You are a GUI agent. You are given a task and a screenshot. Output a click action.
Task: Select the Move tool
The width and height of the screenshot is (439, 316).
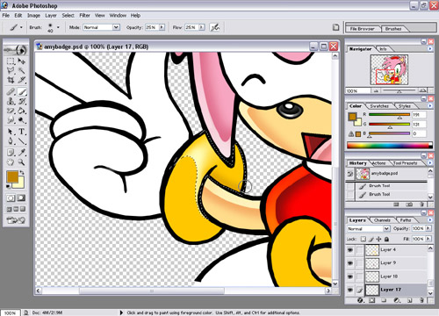21,61
